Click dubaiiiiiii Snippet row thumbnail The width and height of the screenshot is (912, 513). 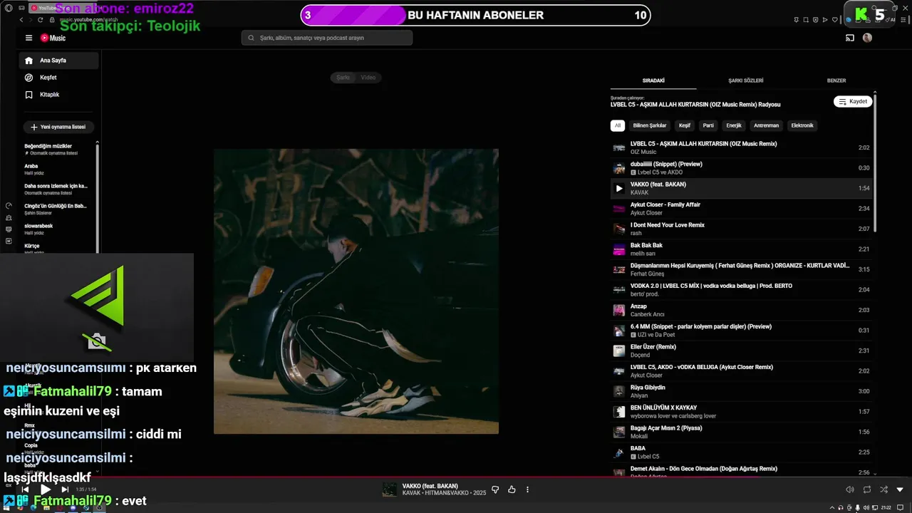(x=619, y=168)
